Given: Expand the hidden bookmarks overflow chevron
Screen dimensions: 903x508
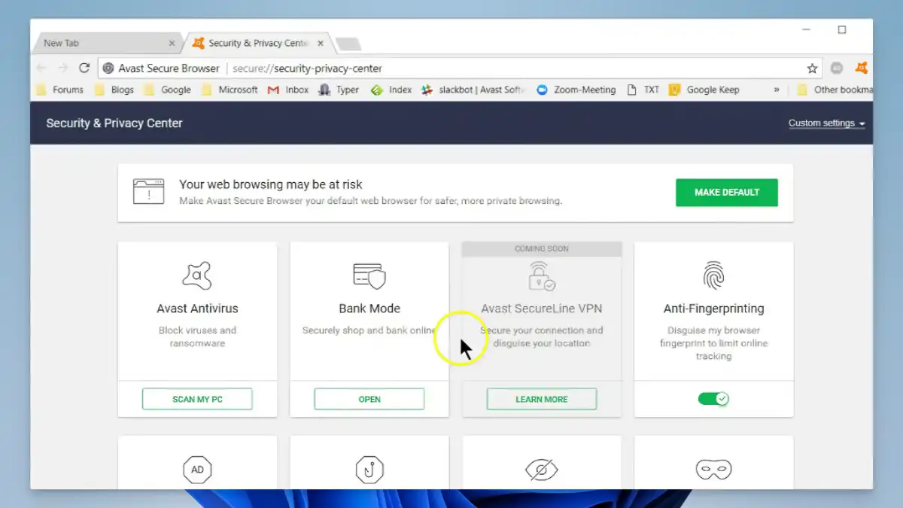Looking at the screenshot, I should (777, 90).
